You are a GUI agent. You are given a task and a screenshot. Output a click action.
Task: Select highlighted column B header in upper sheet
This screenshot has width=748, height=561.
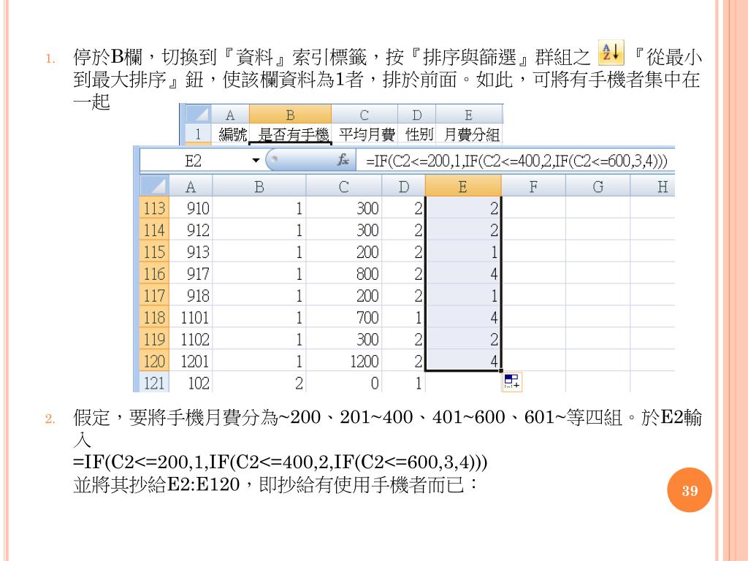tap(290, 115)
